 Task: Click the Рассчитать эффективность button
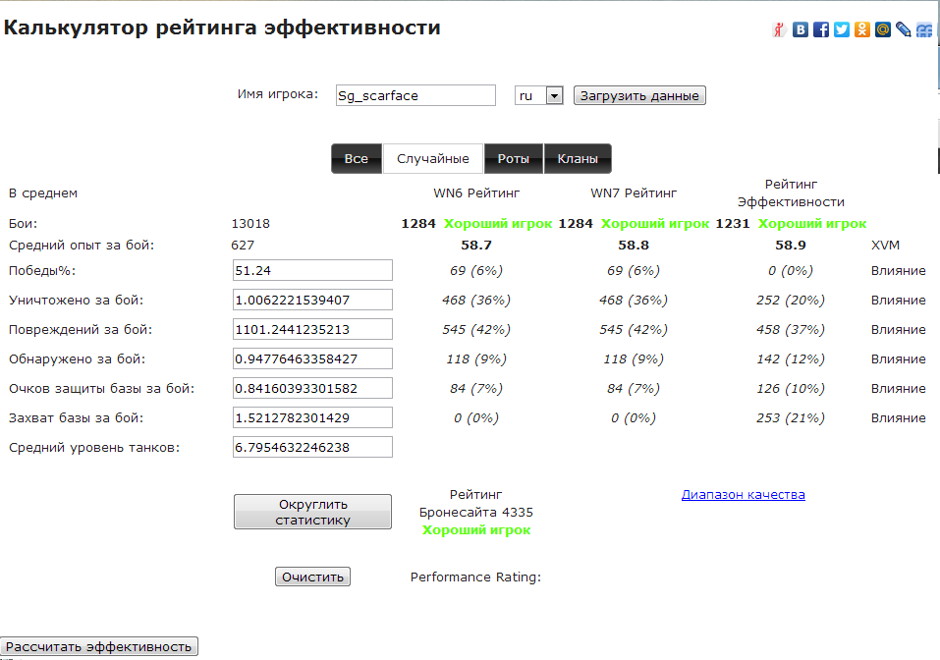(x=99, y=646)
